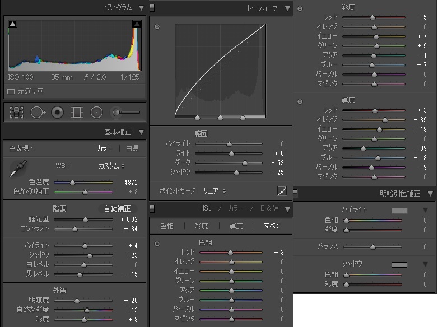Screen dimensions: 438x327
Task: Click the 色温度 slider handle
Action: (72, 183)
